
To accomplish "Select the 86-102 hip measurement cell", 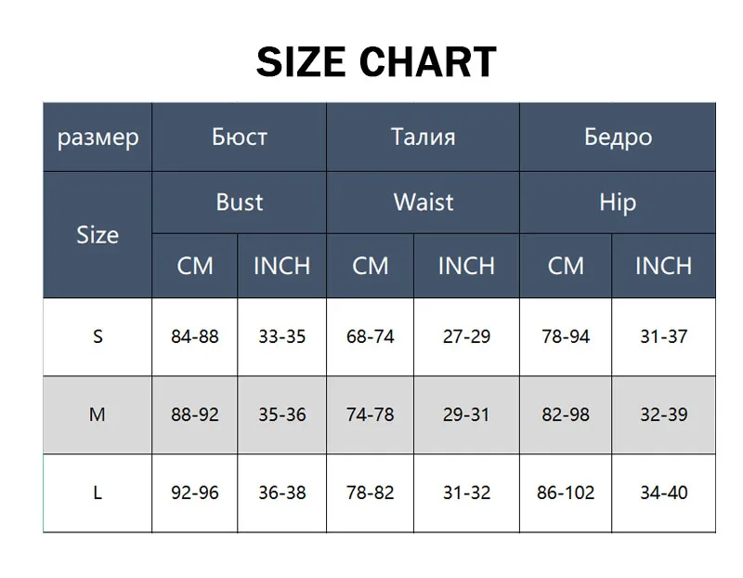I will pyautogui.click(x=566, y=493).
